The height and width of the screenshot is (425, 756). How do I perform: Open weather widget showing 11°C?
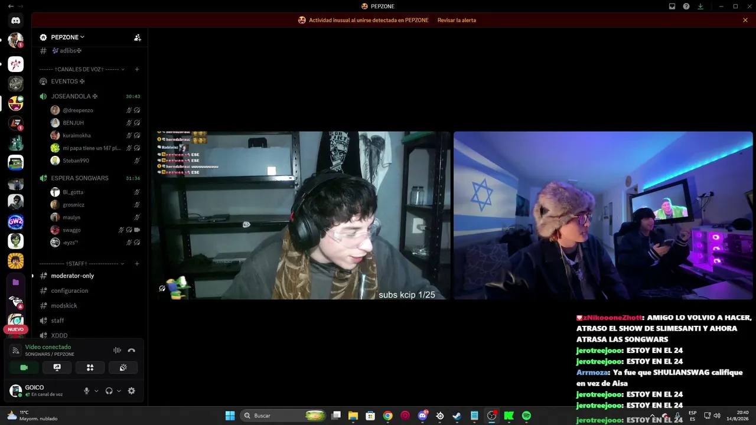32,416
